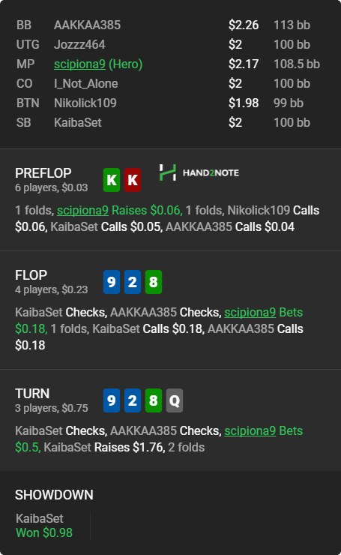
Task: Click scipiona9 link in preflop action
Action: coord(82,210)
